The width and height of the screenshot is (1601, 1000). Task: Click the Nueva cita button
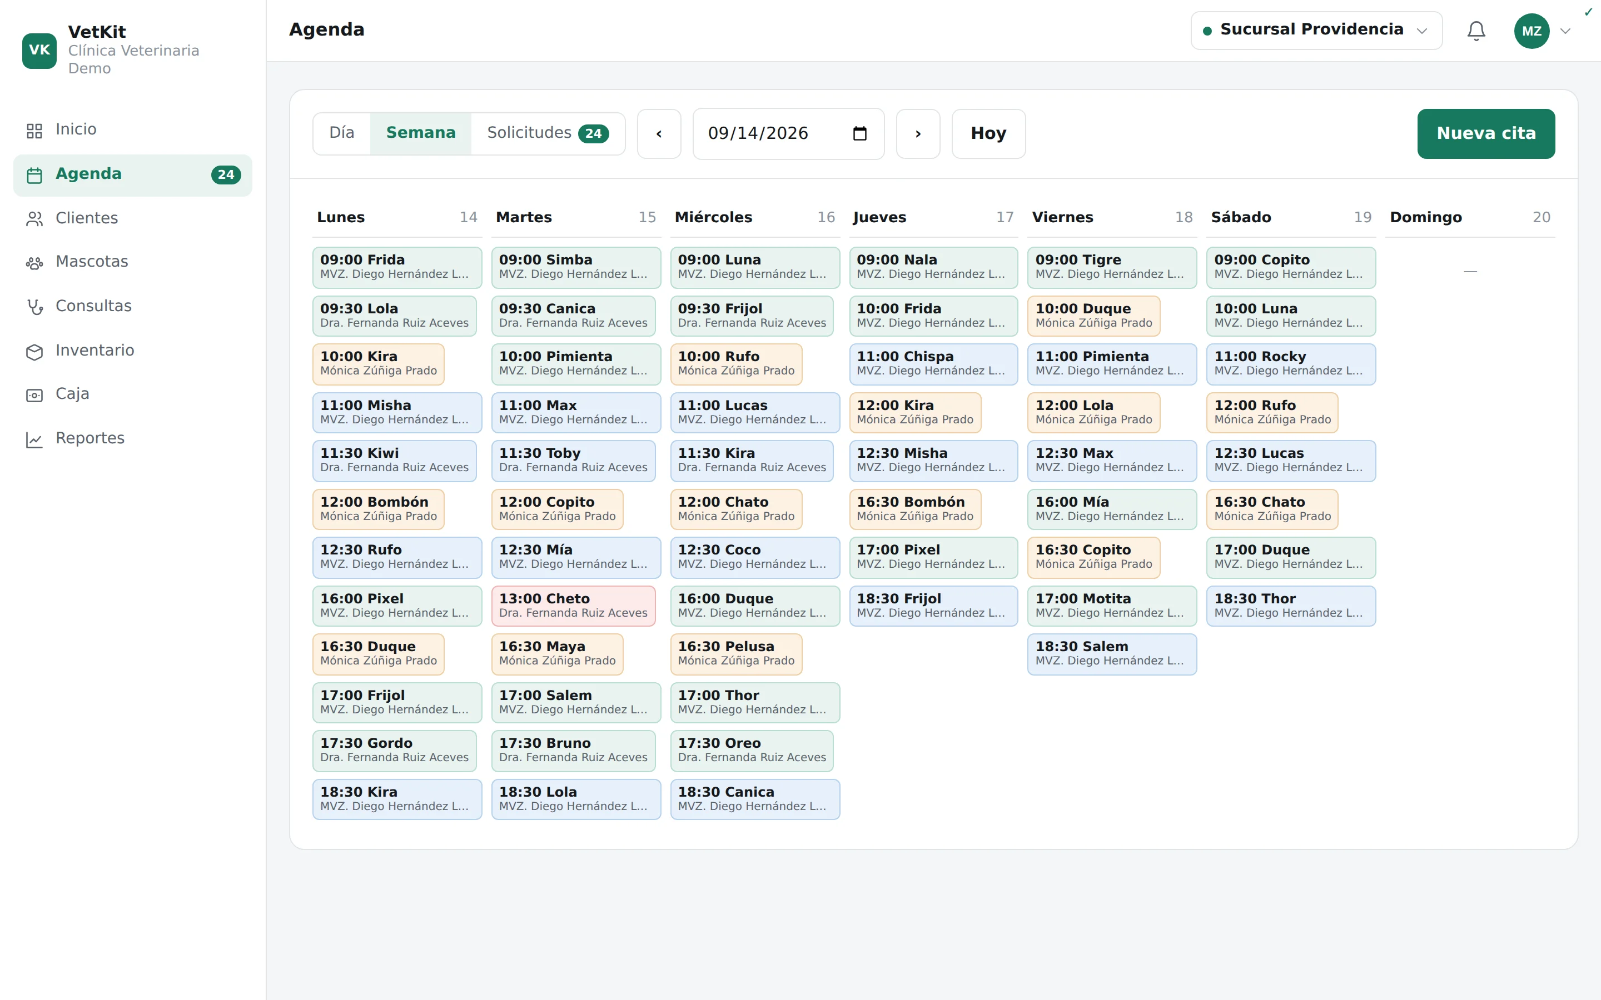pyautogui.click(x=1485, y=133)
